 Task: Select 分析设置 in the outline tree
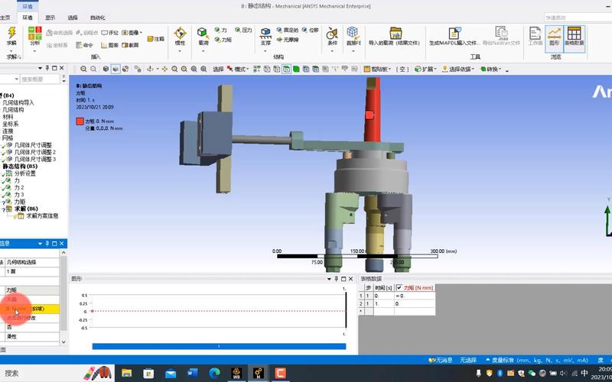tap(25, 173)
